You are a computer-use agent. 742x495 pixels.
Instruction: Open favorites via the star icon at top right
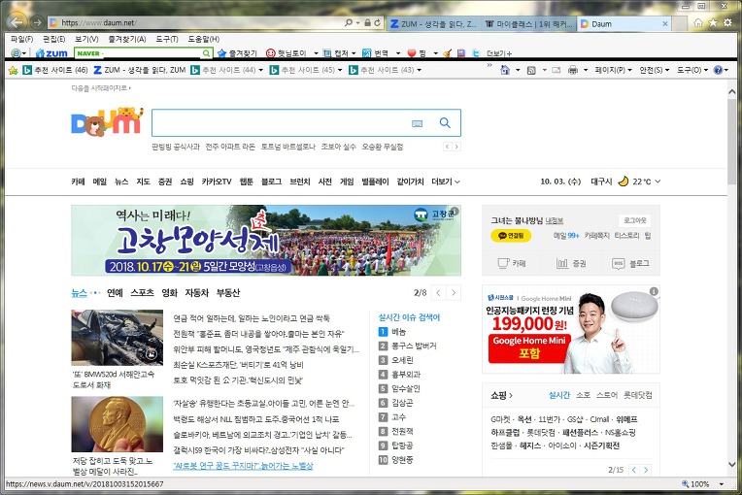pyautogui.click(x=713, y=22)
